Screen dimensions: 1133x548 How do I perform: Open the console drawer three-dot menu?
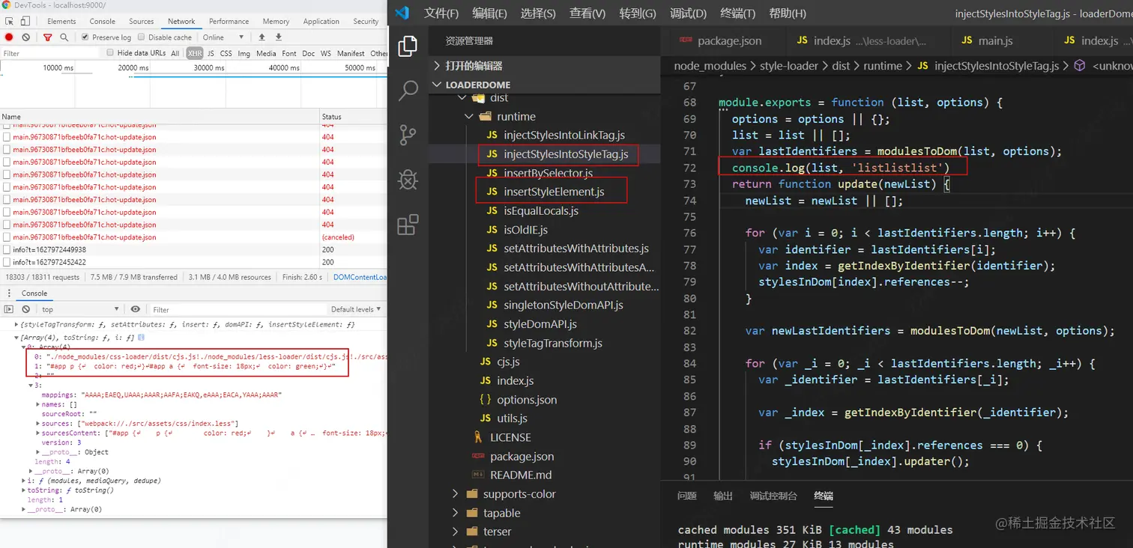7,293
